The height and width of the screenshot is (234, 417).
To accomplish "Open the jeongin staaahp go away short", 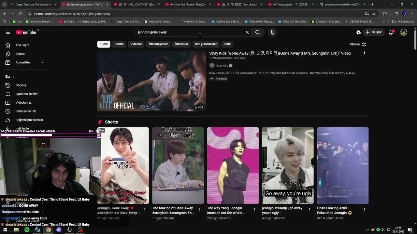I will click(x=288, y=166).
